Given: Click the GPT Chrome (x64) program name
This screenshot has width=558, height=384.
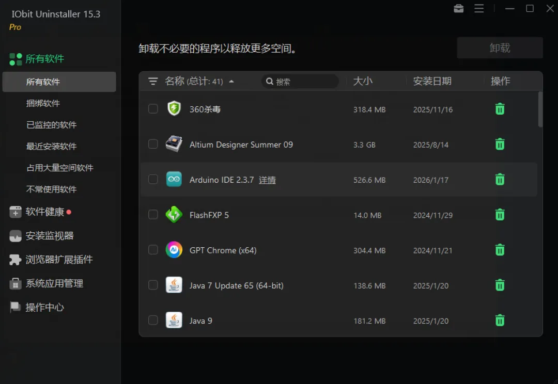Looking at the screenshot, I should pyautogui.click(x=223, y=250).
